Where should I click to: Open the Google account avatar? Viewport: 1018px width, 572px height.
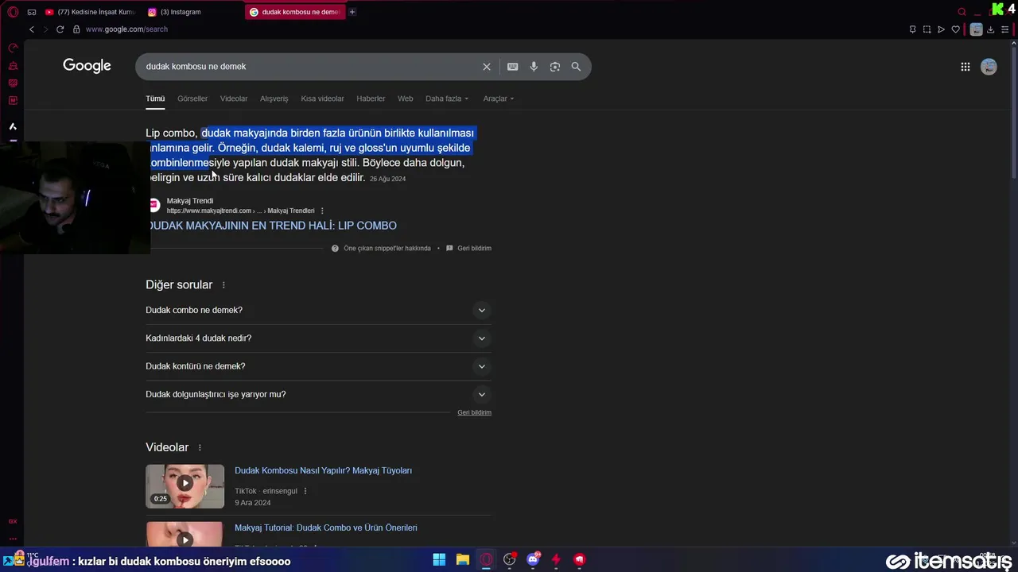[x=989, y=67]
